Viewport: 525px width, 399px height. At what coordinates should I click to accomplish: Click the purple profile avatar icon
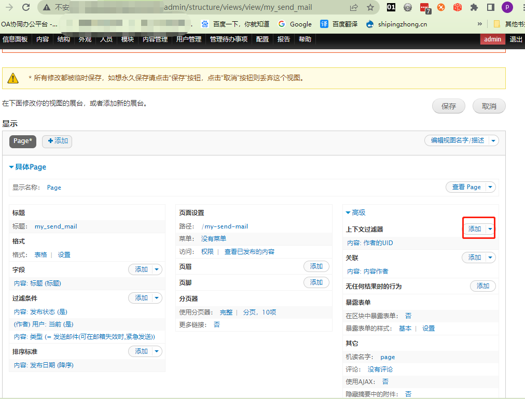click(x=507, y=8)
